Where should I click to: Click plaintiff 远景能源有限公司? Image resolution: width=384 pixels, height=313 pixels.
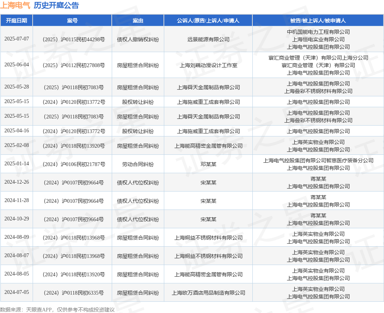click(x=208, y=39)
